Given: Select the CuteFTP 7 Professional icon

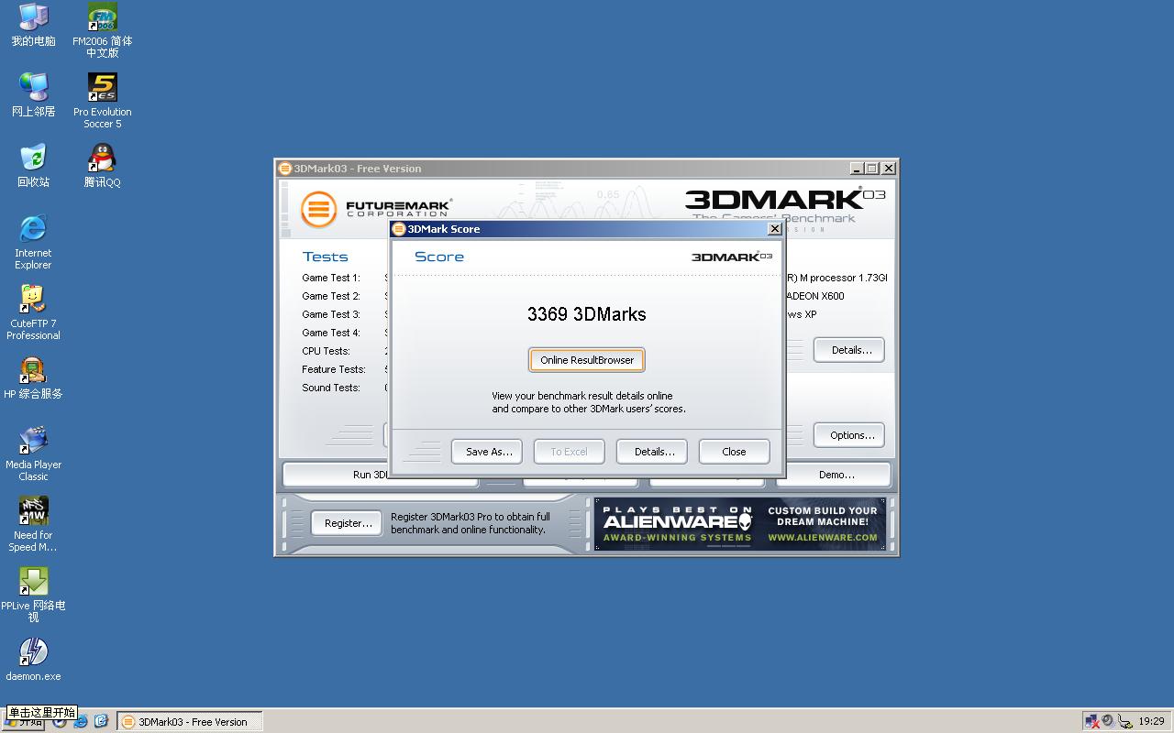Looking at the screenshot, I should (x=33, y=300).
